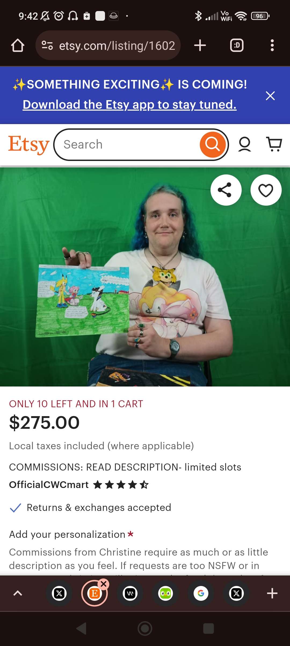Open site settings icon in address bar
This screenshot has height=646, width=290.
point(47,45)
